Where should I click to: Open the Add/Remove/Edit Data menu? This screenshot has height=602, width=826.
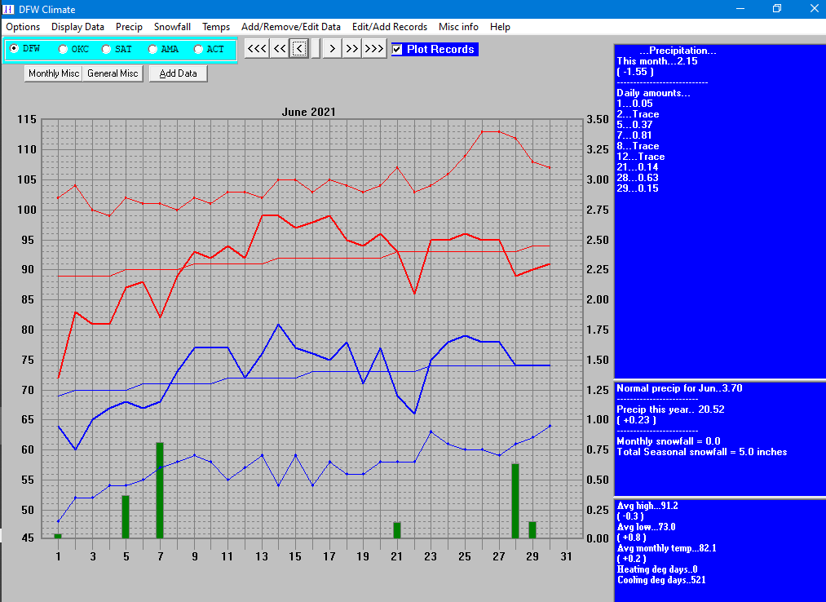tap(291, 27)
